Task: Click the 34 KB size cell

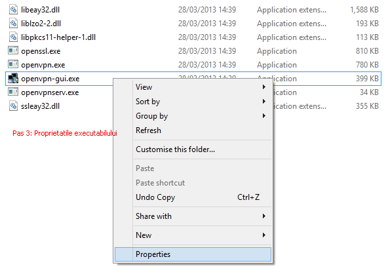Action: click(x=369, y=92)
